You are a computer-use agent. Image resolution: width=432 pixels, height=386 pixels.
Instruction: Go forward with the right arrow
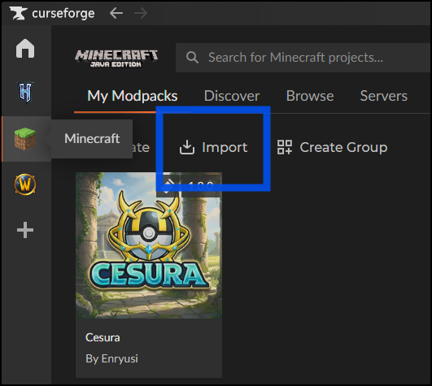pos(141,13)
